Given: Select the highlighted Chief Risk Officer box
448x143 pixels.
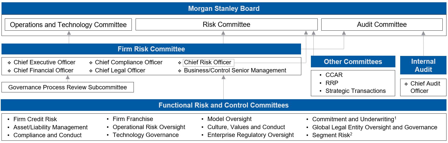Looking at the screenshot, I should pos(208,63).
